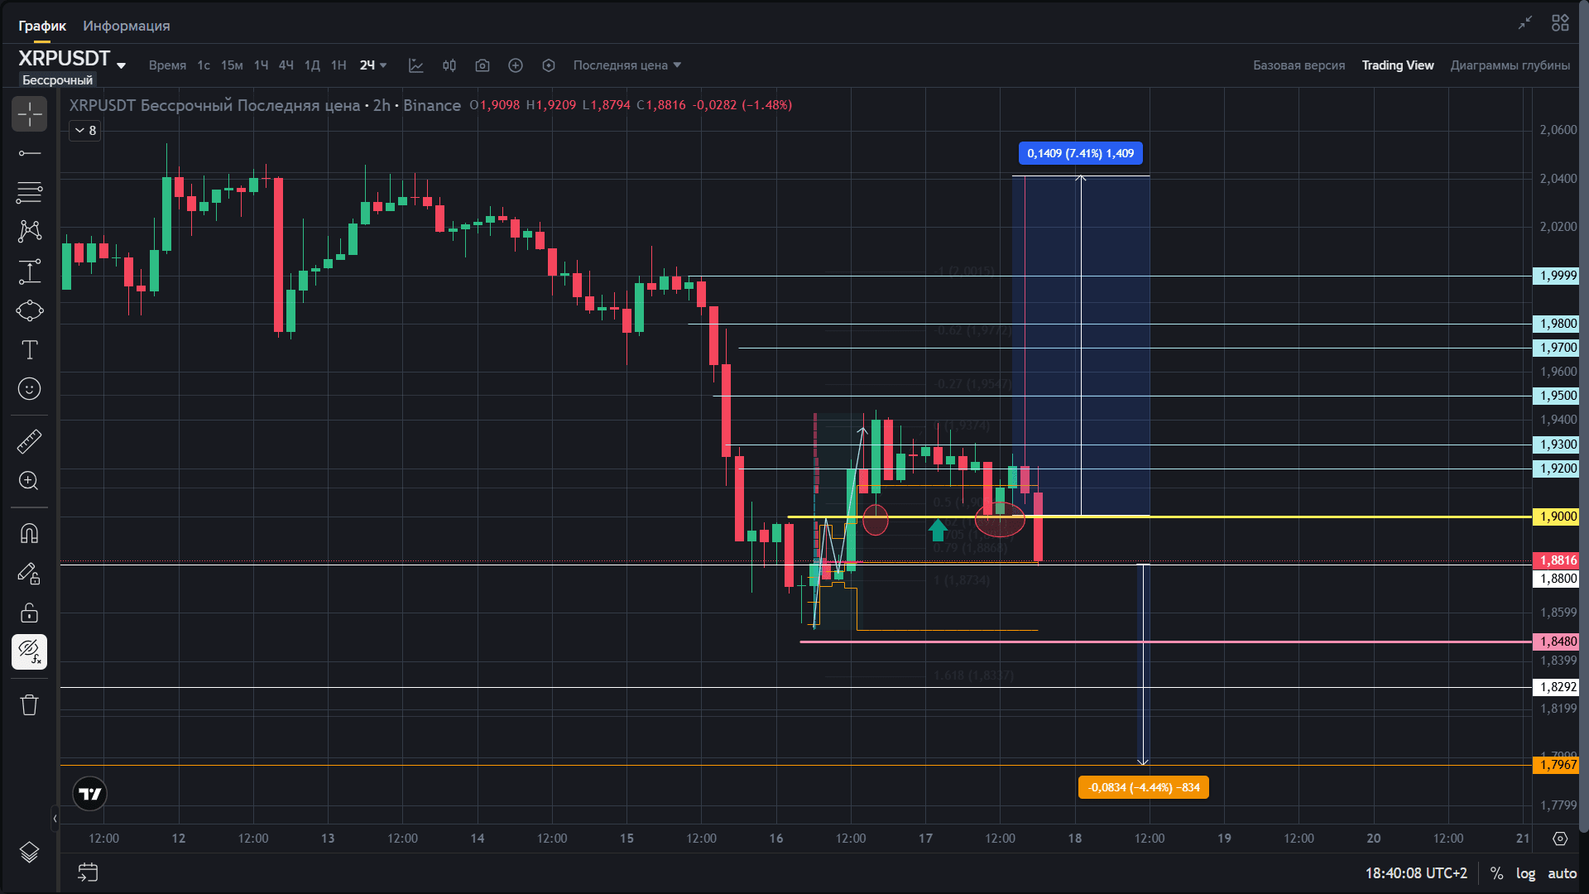Expand the XRPUSDT symbol dropdown

pos(121,65)
